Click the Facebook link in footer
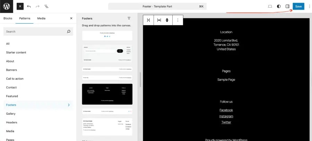The image size is (312, 141). coord(226,110)
